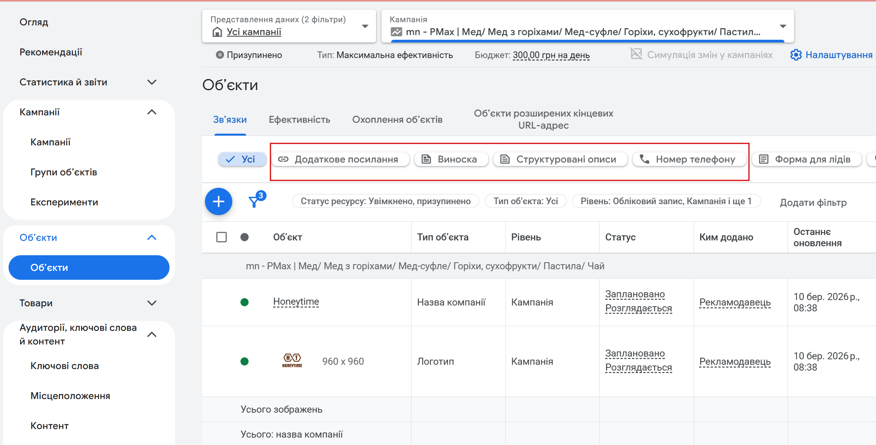Select the Усі filter chip

[242, 159]
